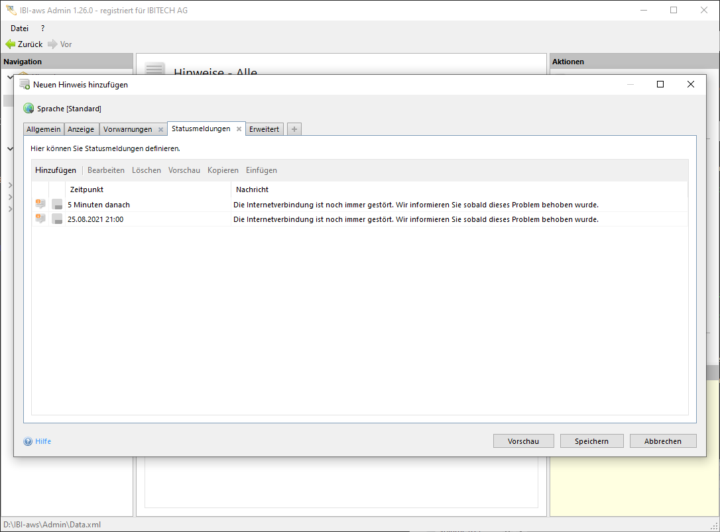The image size is (720, 532).
Task: Open the Sprache [Standard] language selector
Action: 69,109
